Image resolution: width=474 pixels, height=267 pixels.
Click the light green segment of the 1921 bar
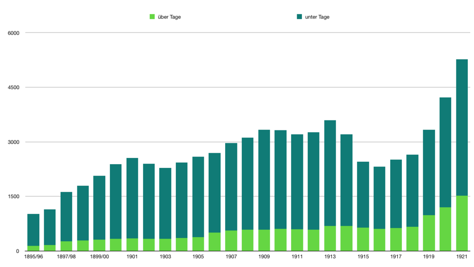point(462,223)
